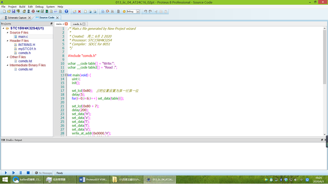Open the PCB Layout toolbar icon
328x184 pixels.
[33, 12]
